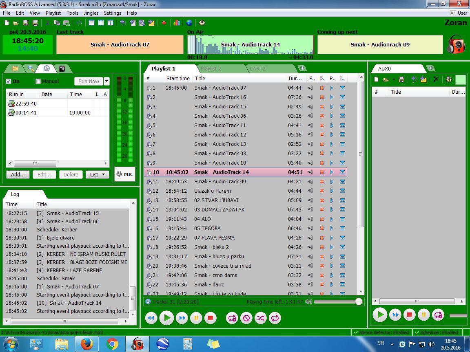
Task: Open the gear settings icon in main toolbar
Action: click(202, 23)
